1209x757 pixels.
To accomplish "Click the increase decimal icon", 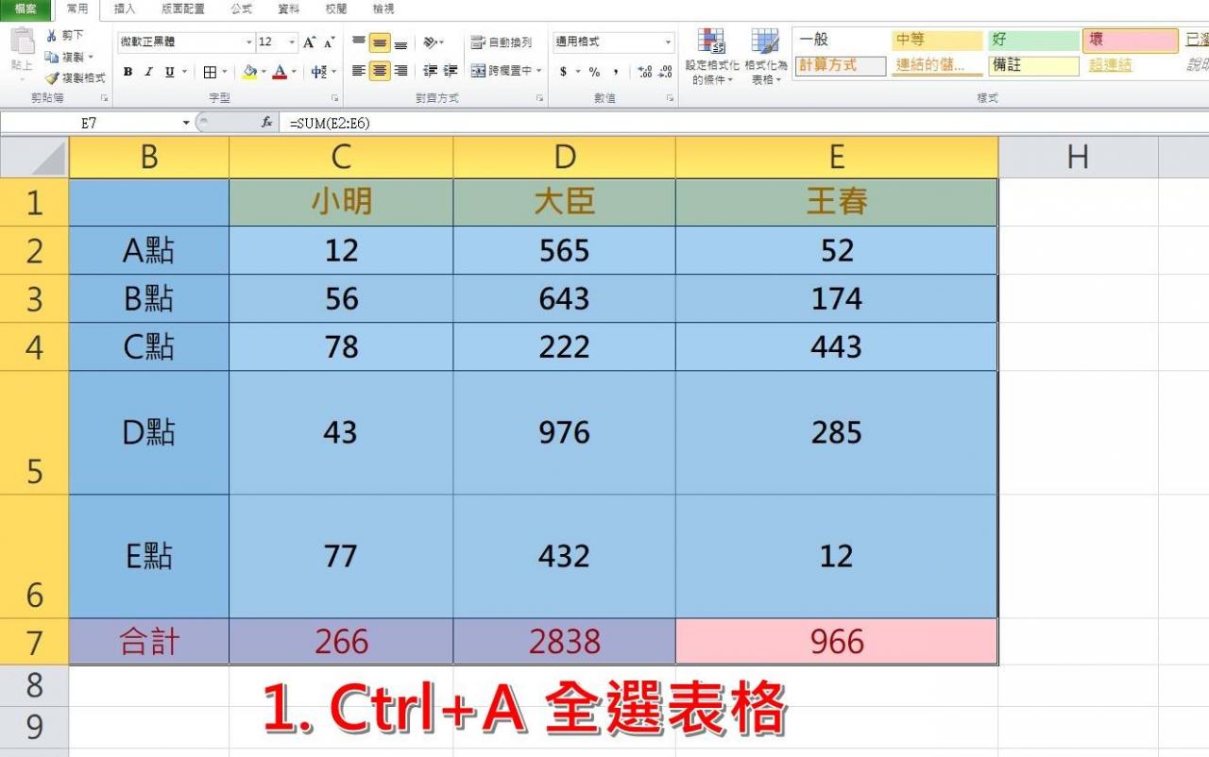I will [645, 72].
